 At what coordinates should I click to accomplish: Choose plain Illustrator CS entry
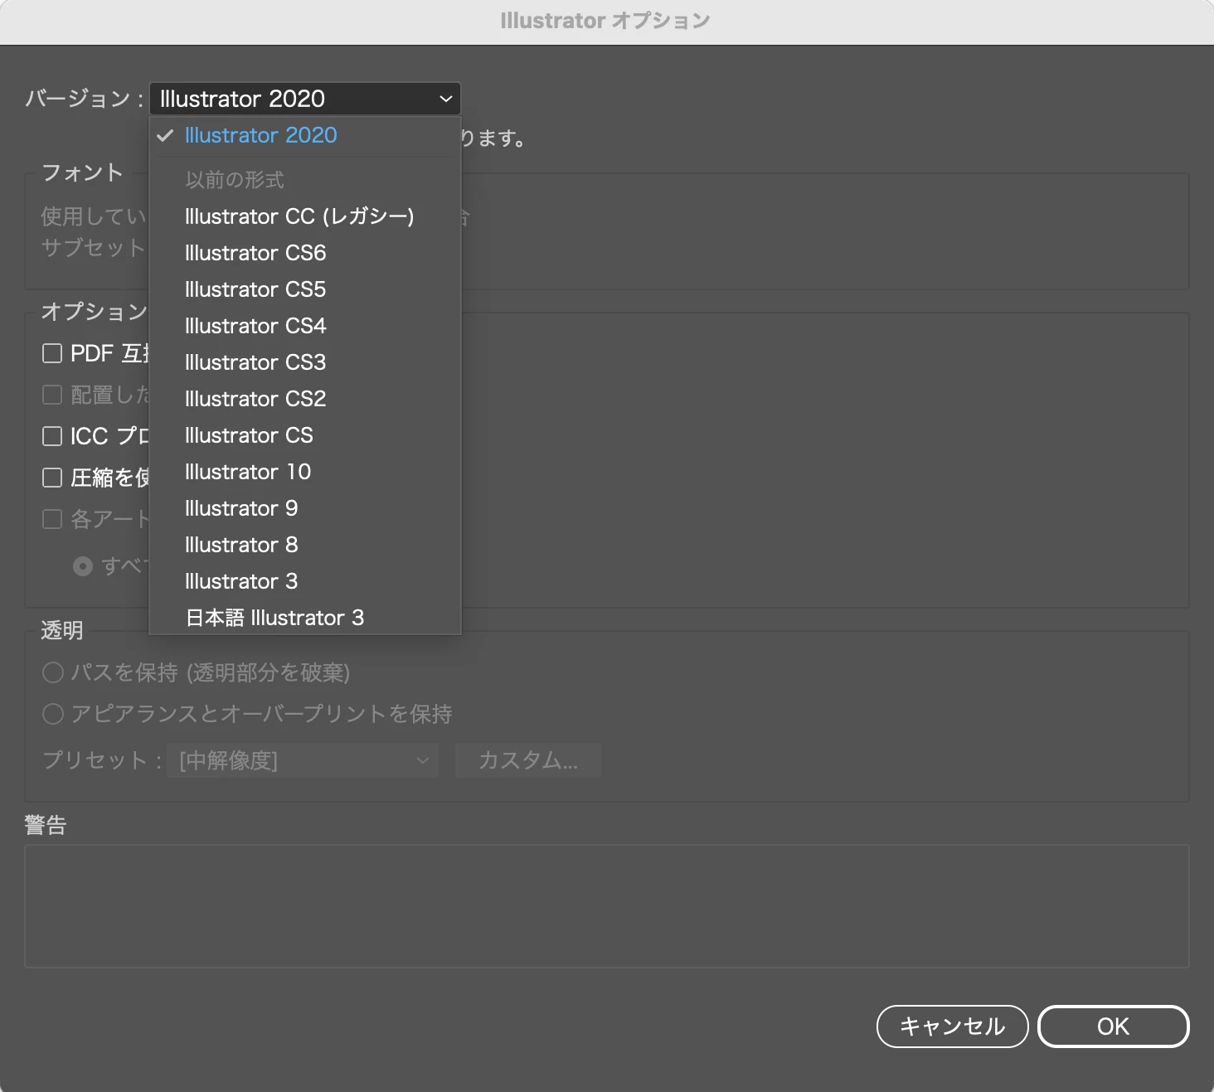click(x=304, y=435)
